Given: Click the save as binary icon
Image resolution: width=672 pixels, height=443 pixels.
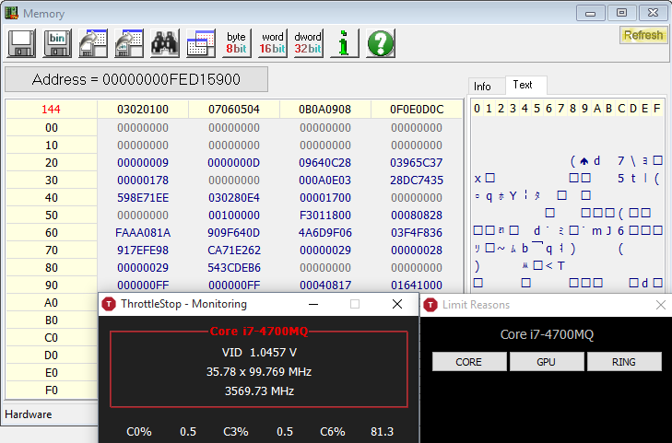Looking at the screenshot, I should coord(57,43).
